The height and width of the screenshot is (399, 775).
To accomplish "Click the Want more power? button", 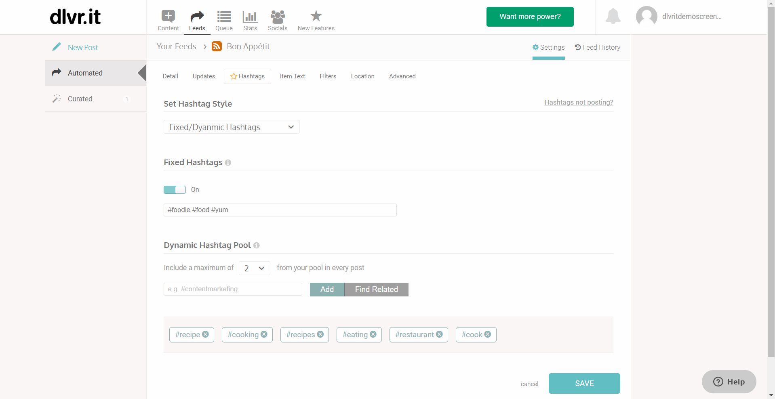I will 530,17.
